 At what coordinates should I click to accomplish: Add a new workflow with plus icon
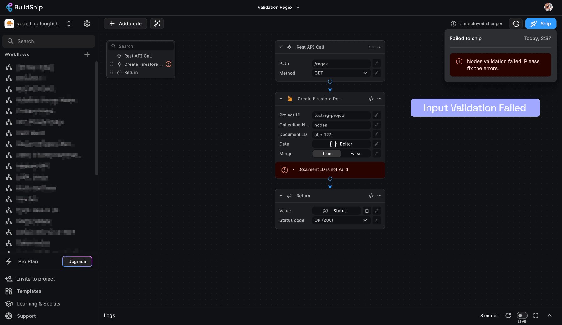tap(87, 54)
